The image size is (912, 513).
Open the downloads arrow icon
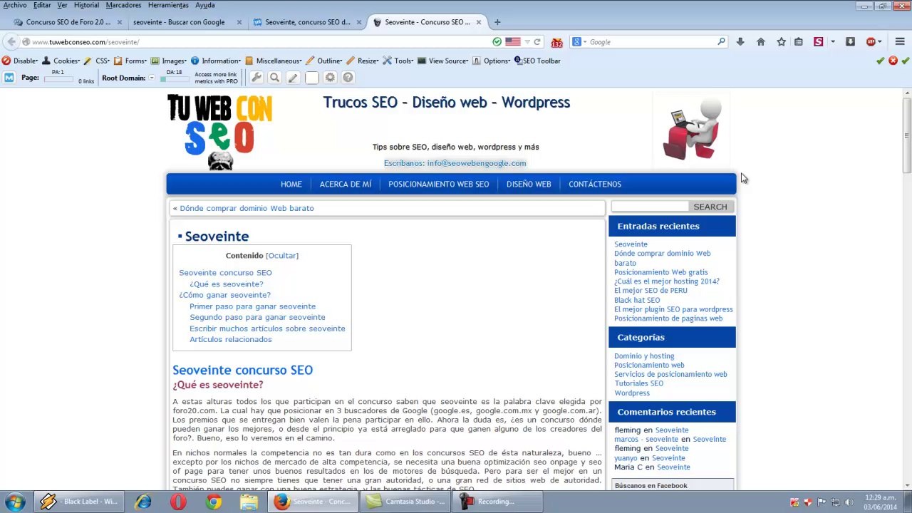(x=740, y=42)
